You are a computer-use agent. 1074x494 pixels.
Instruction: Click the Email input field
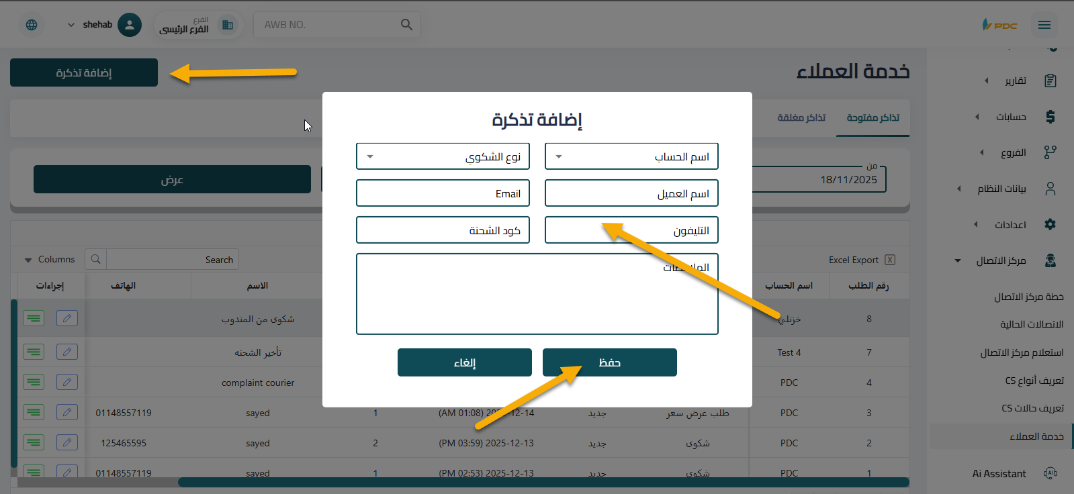click(x=443, y=193)
